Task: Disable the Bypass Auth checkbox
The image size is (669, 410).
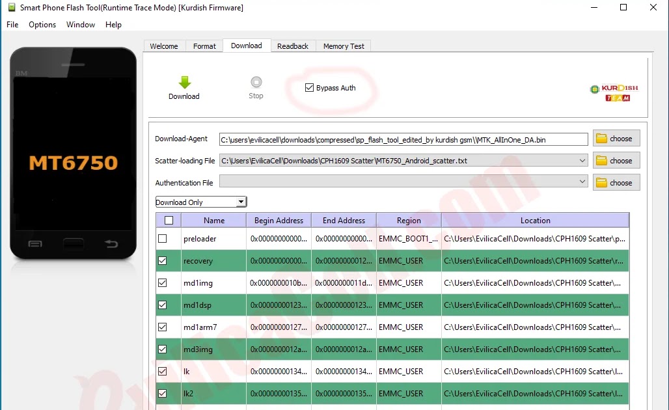Action: coord(309,88)
